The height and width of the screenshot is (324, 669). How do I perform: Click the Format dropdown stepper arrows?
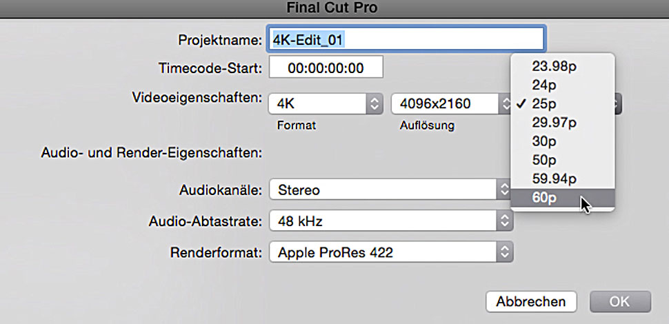375,104
